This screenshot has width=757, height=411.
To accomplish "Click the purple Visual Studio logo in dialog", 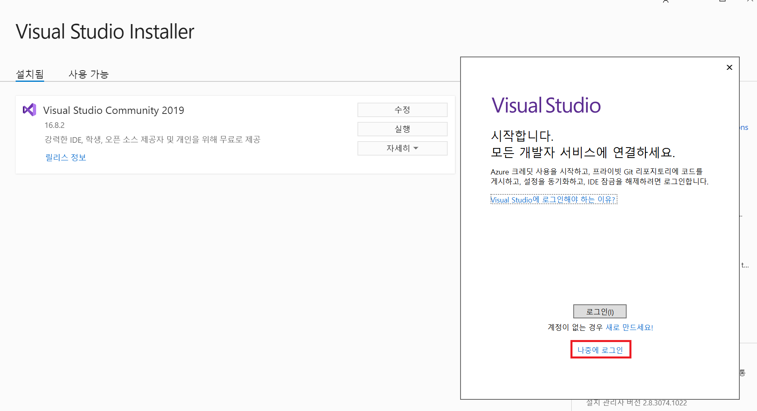I will pyautogui.click(x=546, y=105).
